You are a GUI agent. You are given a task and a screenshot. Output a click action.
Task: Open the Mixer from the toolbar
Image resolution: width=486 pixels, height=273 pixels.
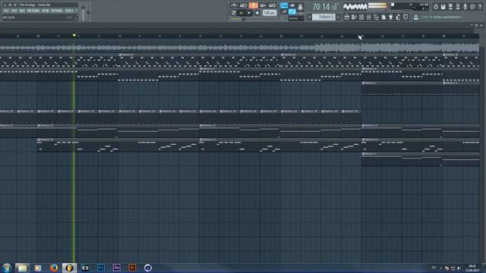(368, 17)
